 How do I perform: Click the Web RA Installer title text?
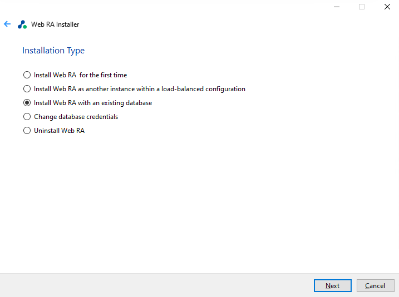(x=55, y=24)
